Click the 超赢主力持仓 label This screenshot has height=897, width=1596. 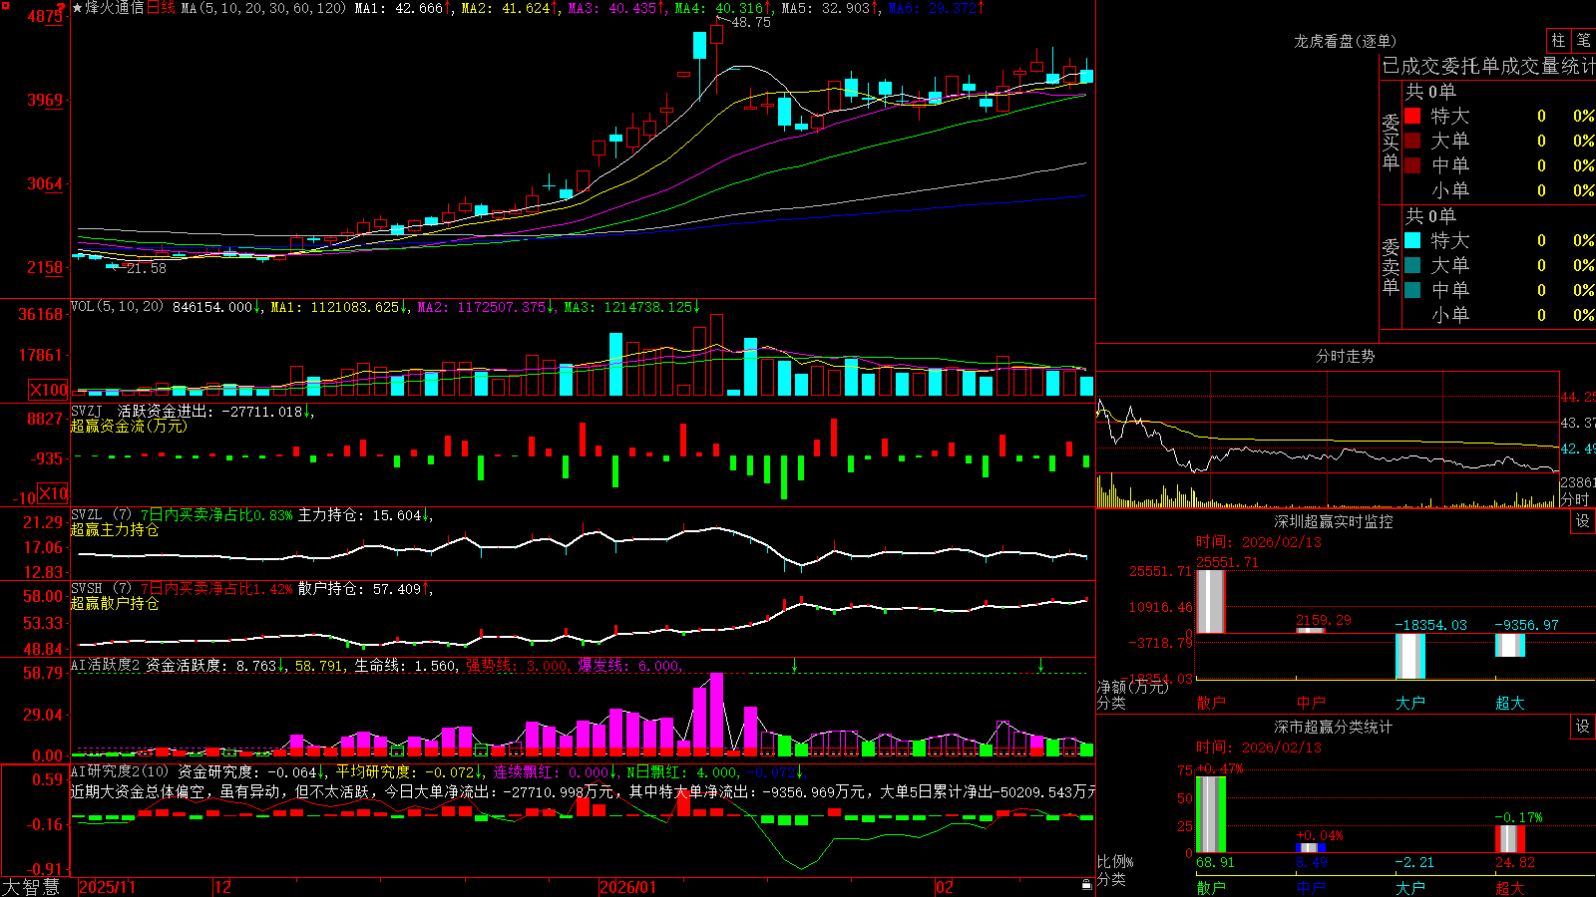click(x=115, y=529)
